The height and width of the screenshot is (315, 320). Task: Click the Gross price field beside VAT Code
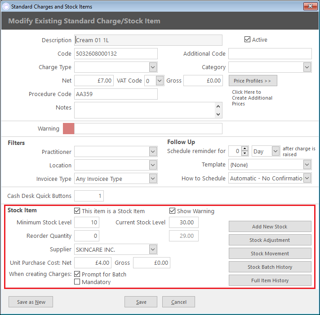pyautogui.click(x=203, y=80)
